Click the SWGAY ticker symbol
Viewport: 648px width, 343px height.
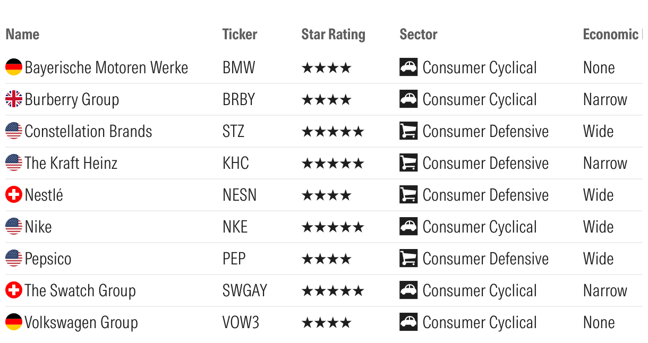245,290
